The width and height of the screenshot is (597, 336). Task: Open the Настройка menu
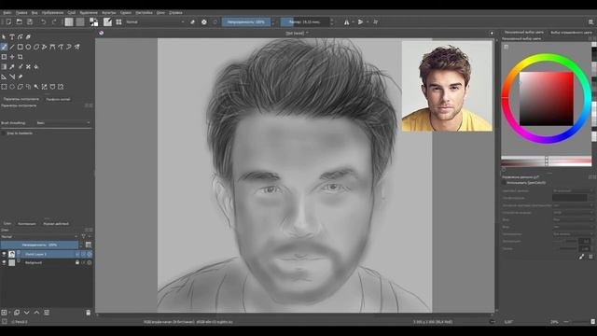click(144, 12)
